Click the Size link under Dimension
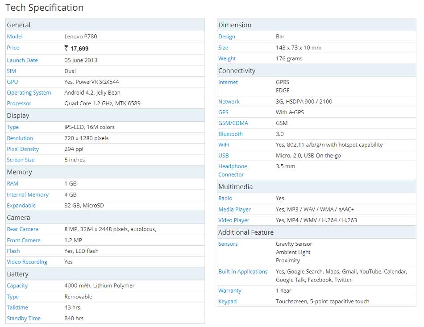The width and height of the screenshot is (424, 327). pos(223,48)
